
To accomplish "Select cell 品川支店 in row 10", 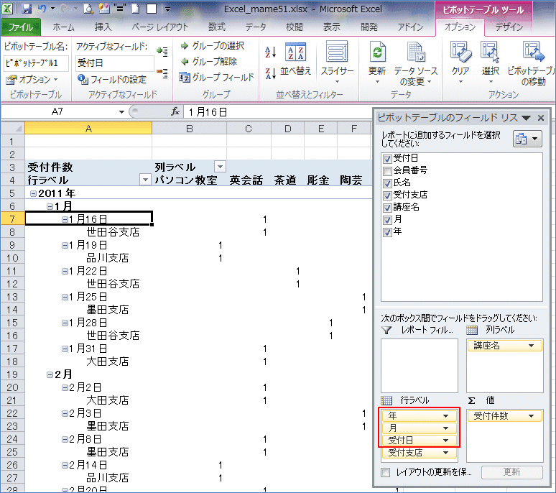I will click(88, 258).
